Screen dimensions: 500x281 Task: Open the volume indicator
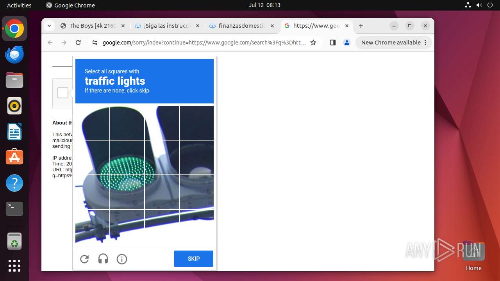479,5
